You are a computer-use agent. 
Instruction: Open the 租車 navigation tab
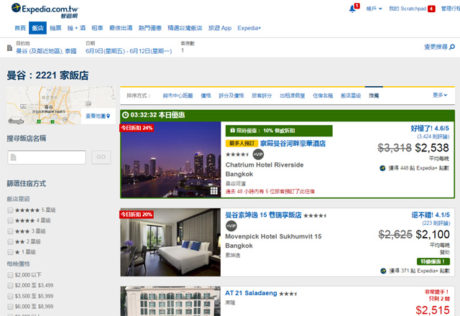click(98, 28)
